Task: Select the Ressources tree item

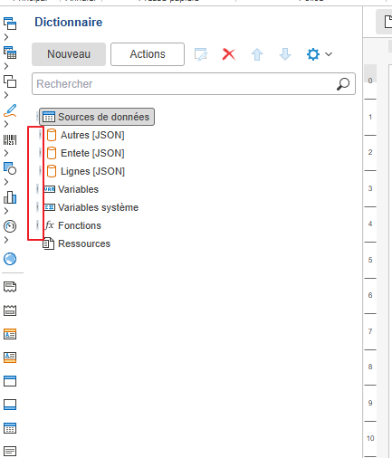Action: [x=77, y=243]
